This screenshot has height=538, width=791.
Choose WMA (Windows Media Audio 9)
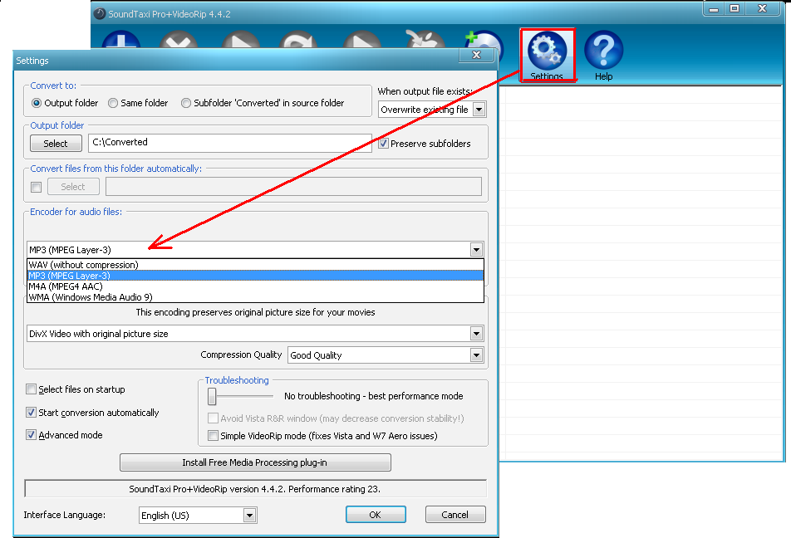255,297
